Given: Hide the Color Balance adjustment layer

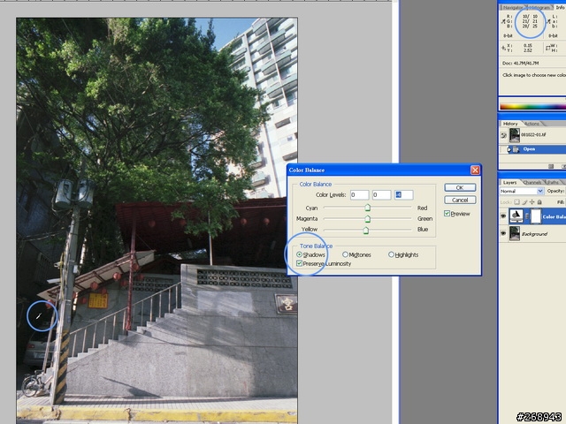Looking at the screenshot, I should click(503, 216).
